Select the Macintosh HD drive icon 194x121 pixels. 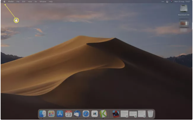point(184,9)
